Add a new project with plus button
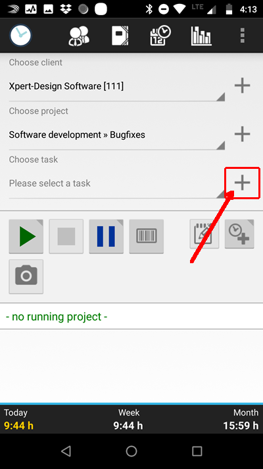The image size is (263, 469). pyautogui.click(x=242, y=135)
